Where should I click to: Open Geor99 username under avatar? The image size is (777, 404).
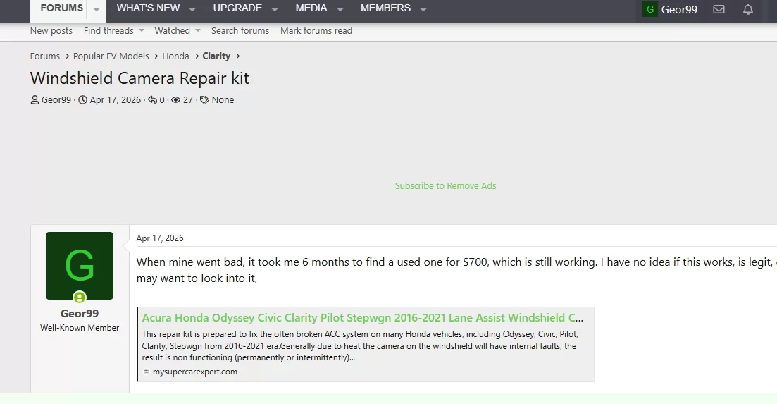coord(80,313)
